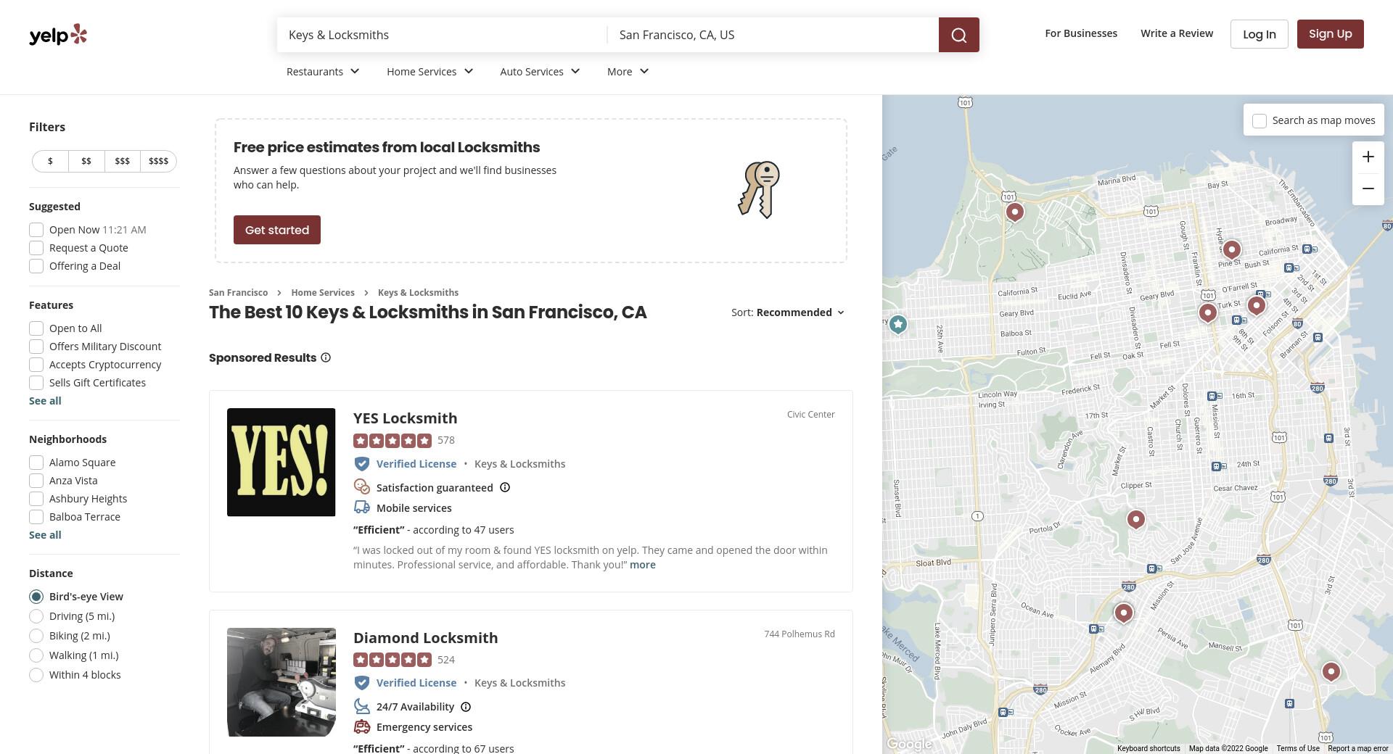
Task: Open Diamond Locksmith listing title
Action: pyautogui.click(x=425, y=638)
